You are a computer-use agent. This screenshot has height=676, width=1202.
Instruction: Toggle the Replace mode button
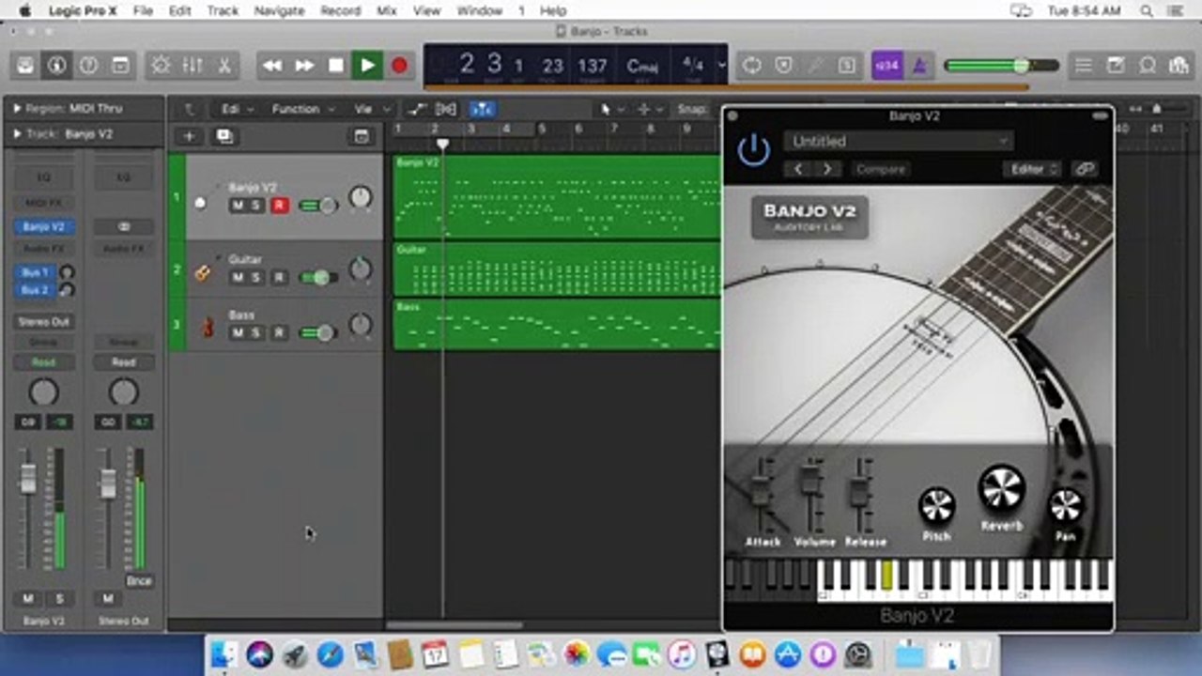coord(783,66)
